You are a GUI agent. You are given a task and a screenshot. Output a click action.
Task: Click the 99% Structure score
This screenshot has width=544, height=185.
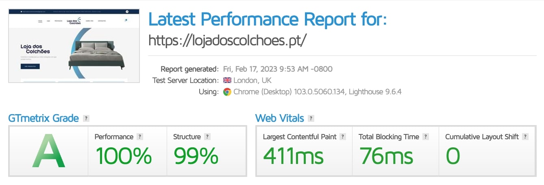[196, 156]
